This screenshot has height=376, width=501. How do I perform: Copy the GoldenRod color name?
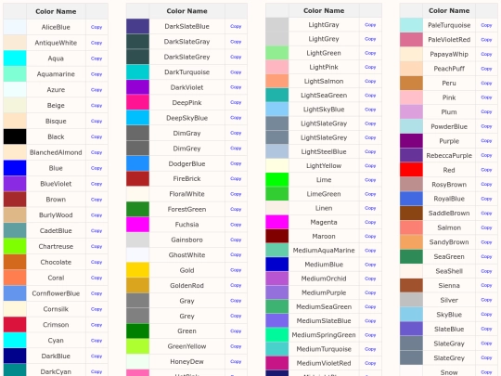(x=236, y=285)
